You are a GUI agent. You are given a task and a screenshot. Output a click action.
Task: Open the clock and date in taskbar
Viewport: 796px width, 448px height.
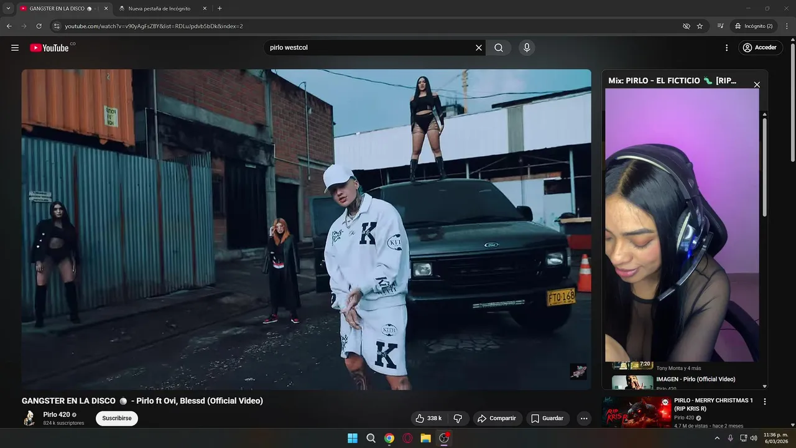[x=775, y=438]
